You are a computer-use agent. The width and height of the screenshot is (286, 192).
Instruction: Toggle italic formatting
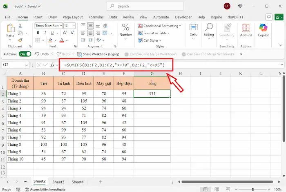coord(45,33)
